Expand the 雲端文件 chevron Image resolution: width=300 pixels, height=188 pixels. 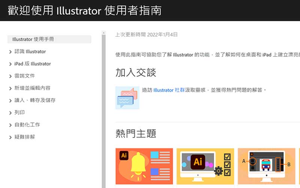pyautogui.click(x=10, y=76)
